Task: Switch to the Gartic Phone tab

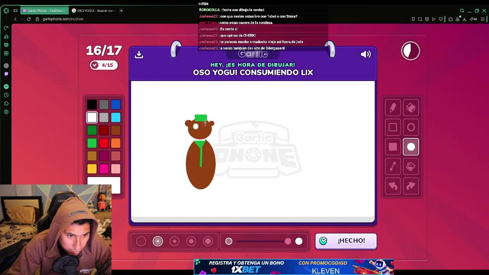Action: [x=44, y=11]
